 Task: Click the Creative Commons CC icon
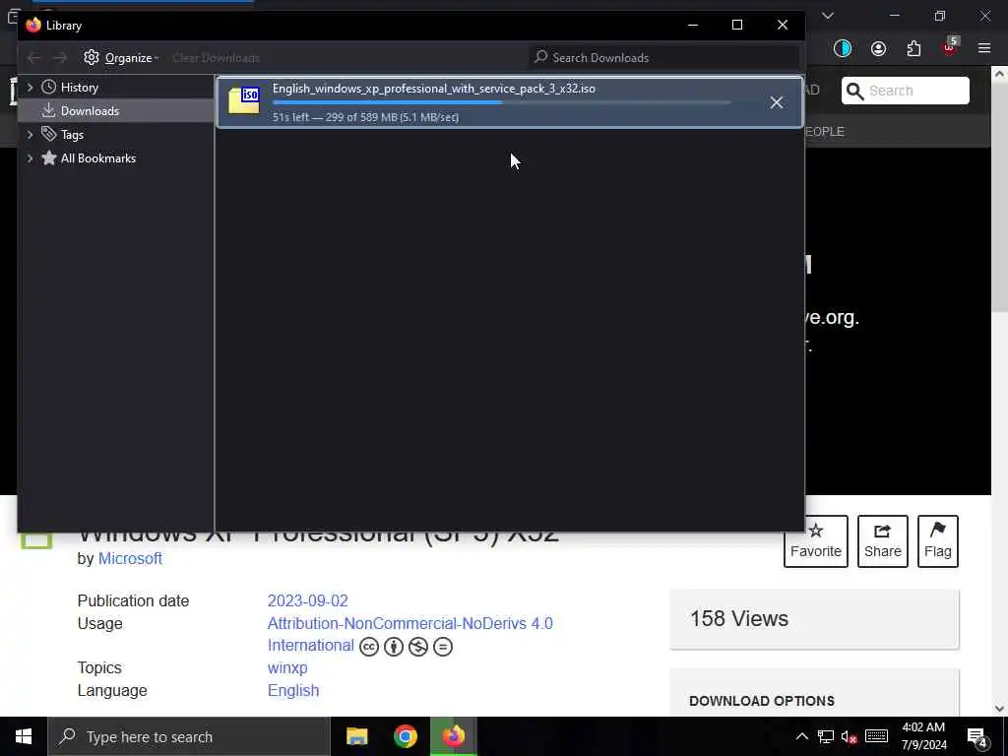tap(369, 647)
